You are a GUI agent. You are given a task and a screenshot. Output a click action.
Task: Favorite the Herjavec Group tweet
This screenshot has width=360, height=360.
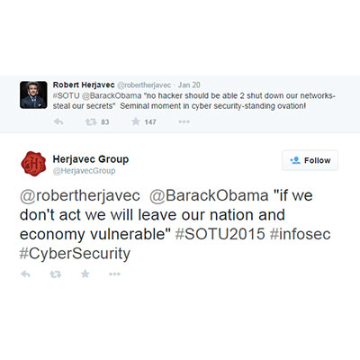[85, 274]
